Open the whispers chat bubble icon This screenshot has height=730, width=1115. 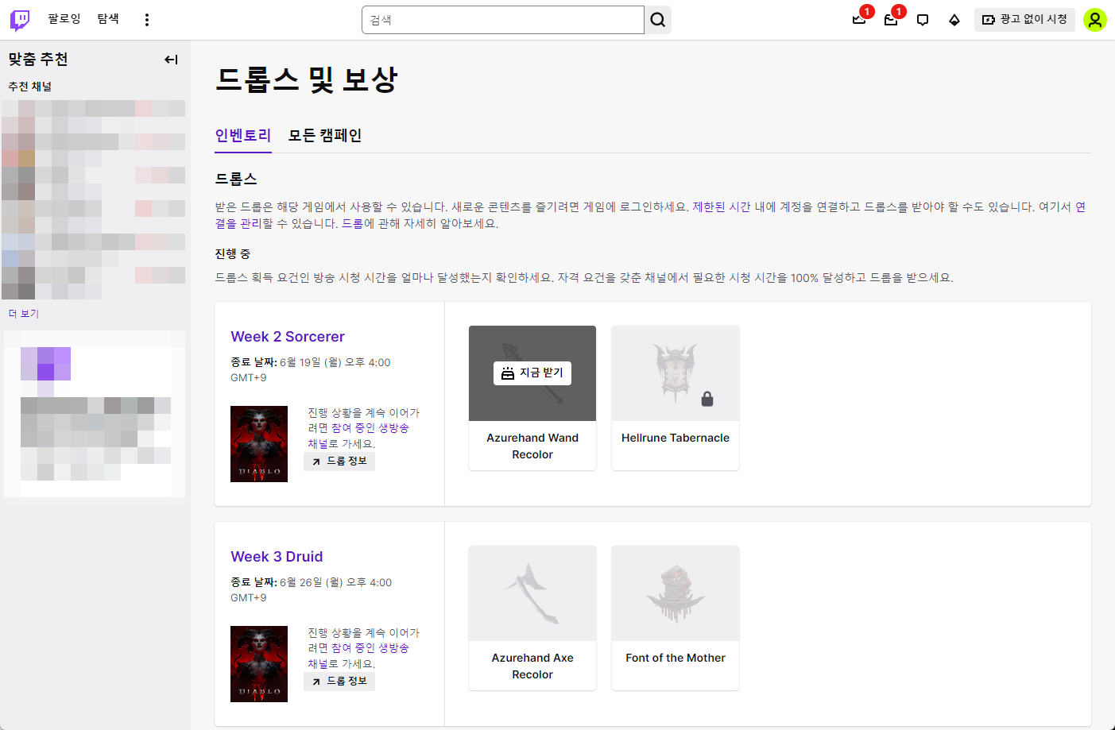(923, 20)
